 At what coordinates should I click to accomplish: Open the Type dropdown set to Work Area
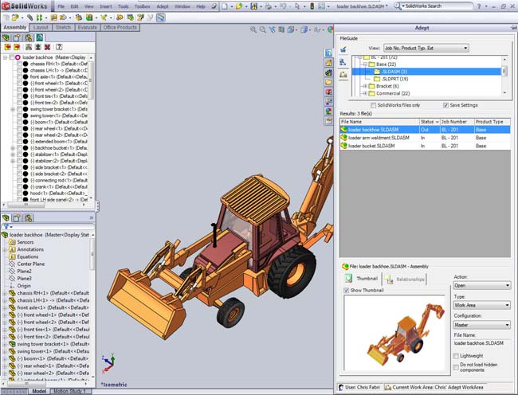[482, 305]
